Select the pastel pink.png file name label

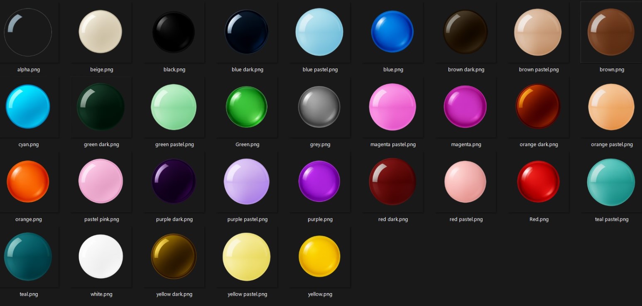[101, 219]
